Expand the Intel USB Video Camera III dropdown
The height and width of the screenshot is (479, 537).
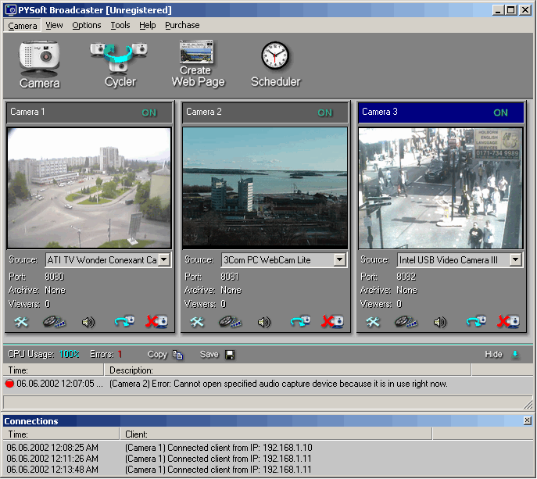click(516, 259)
